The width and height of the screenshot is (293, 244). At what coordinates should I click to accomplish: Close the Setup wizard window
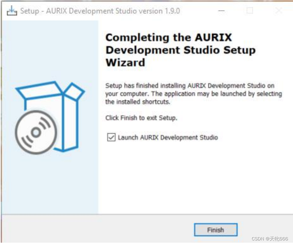point(279,11)
